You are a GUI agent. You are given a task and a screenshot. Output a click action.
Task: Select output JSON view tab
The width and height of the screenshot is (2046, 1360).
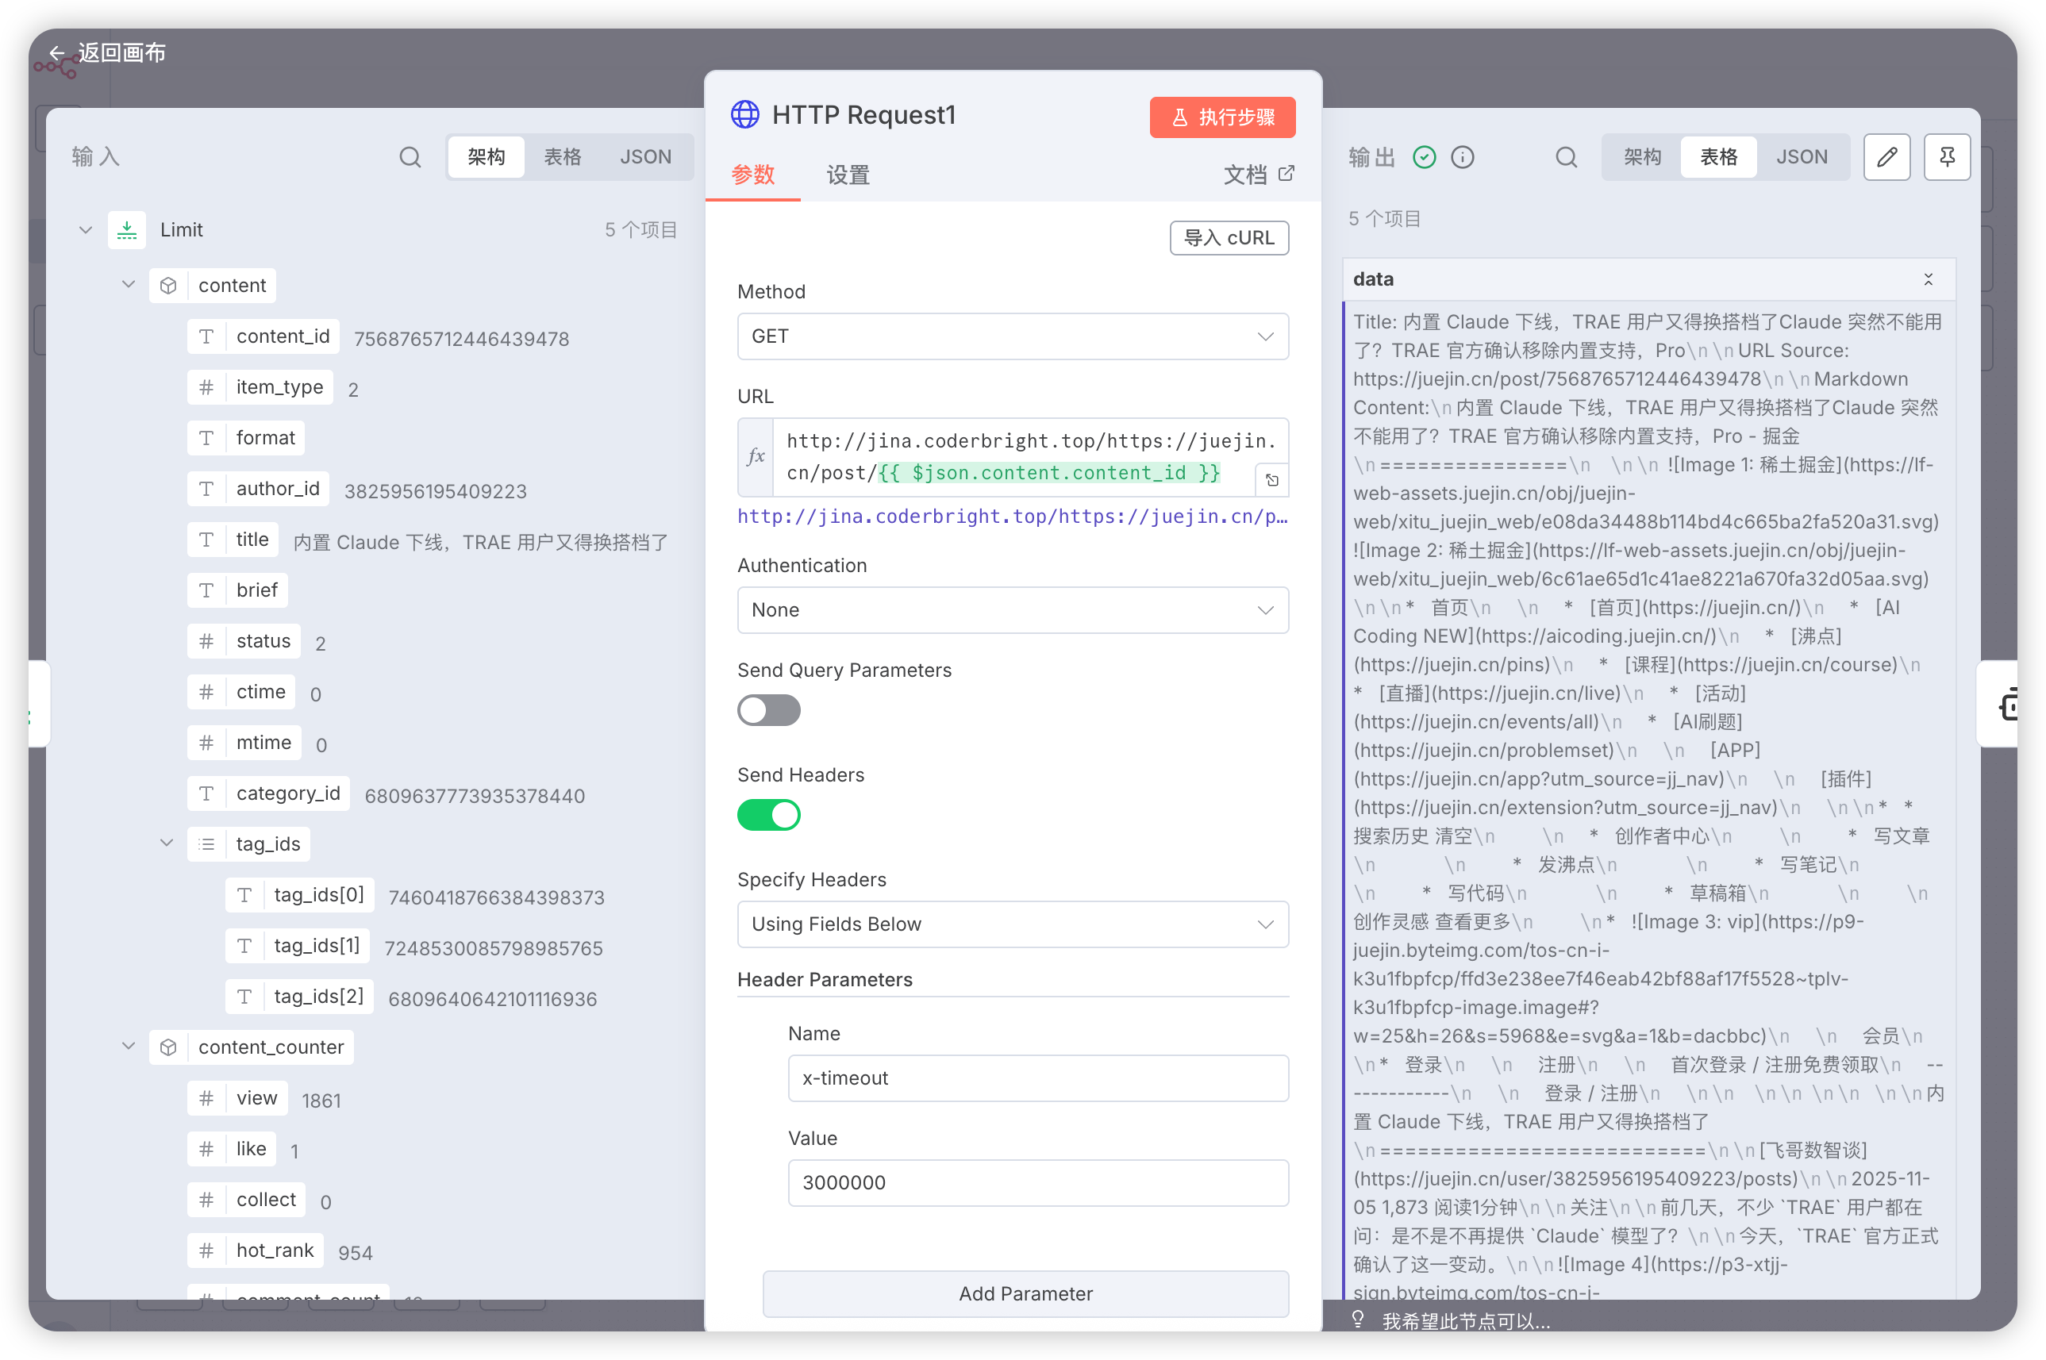[x=1802, y=157]
